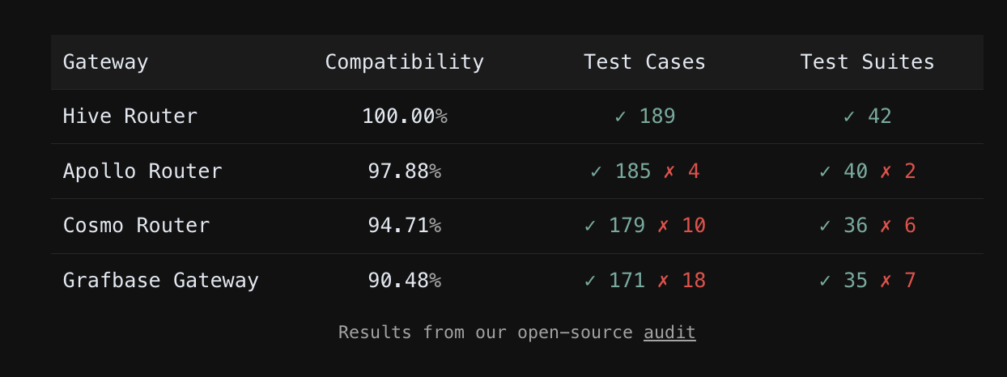Click the red cross beside 4
The width and height of the screenshot is (1007, 377).
click(669, 172)
